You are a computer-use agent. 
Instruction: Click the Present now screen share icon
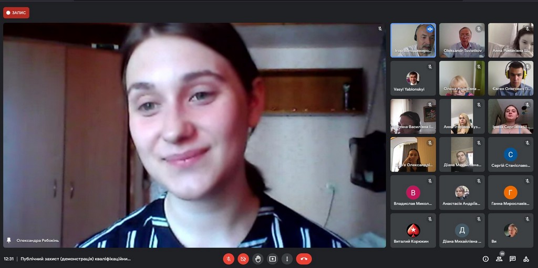click(272, 259)
